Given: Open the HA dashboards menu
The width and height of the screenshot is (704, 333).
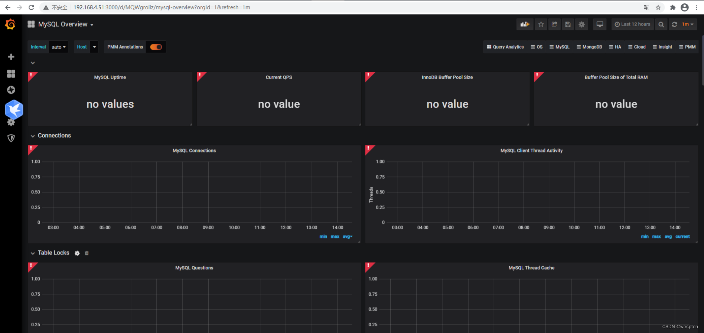Looking at the screenshot, I should coord(615,47).
